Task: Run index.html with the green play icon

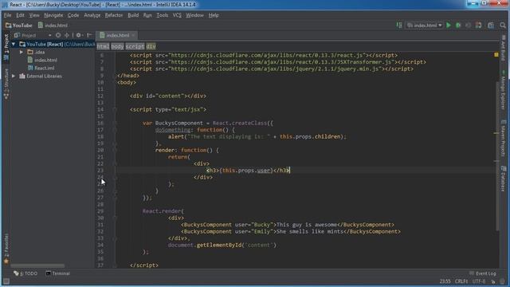Action: pyautogui.click(x=449, y=25)
